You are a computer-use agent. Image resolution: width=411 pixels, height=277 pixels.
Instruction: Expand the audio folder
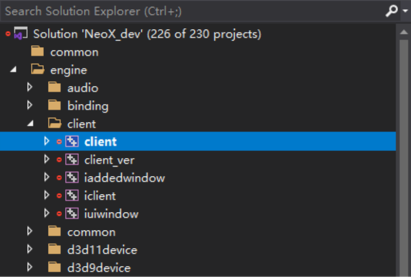click(x=30, y=87)
